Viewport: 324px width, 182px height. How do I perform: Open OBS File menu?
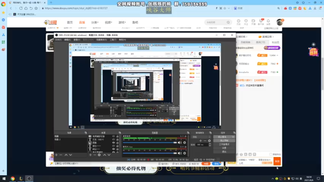tap(58, 40)
